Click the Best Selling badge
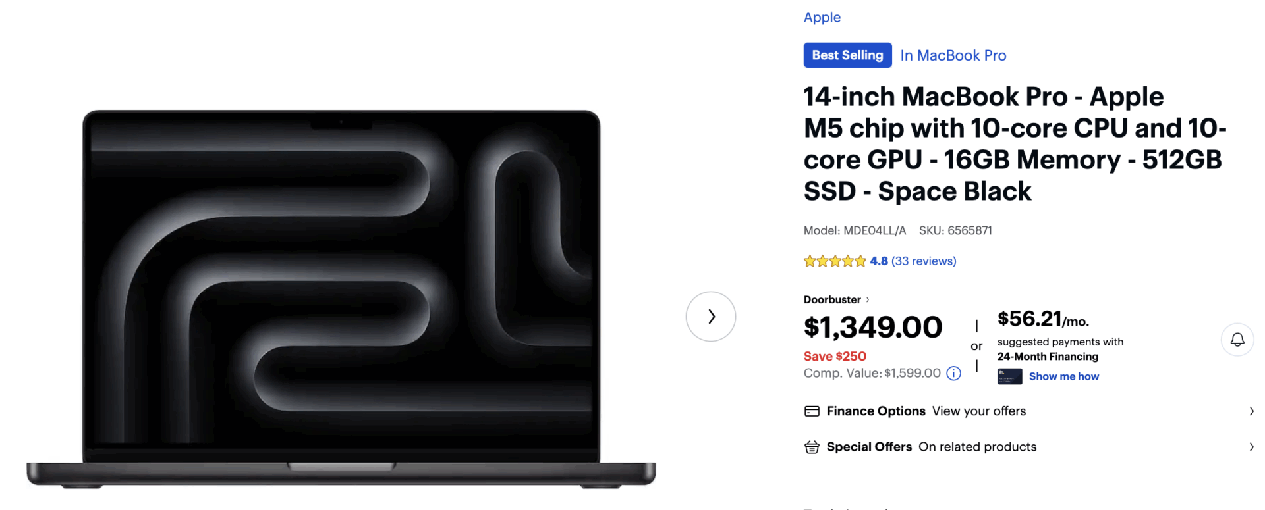The height and width of the screenshot is (510, 1265). click(847, 55)
